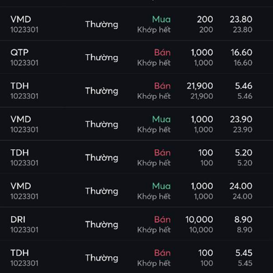Click the QTP stock symbol
This screenshot has width=273, height=273.
click(x=19, y=52)
